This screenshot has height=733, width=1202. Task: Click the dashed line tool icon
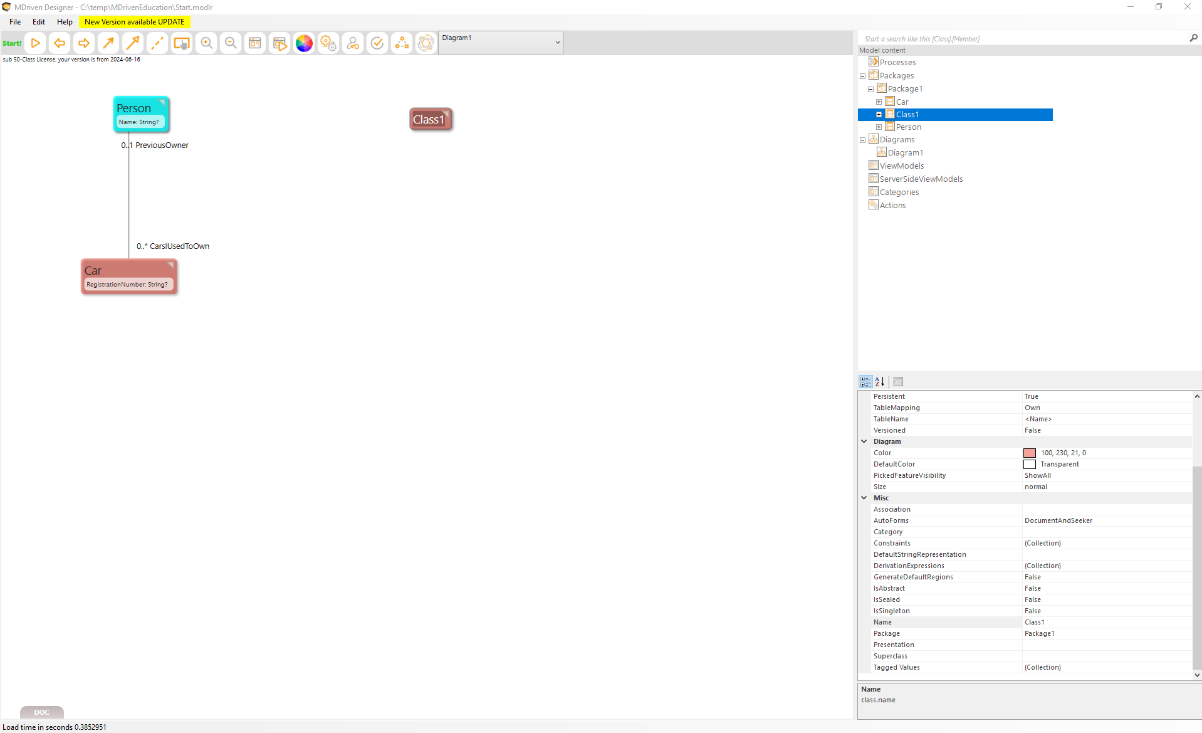coord(157,43)
